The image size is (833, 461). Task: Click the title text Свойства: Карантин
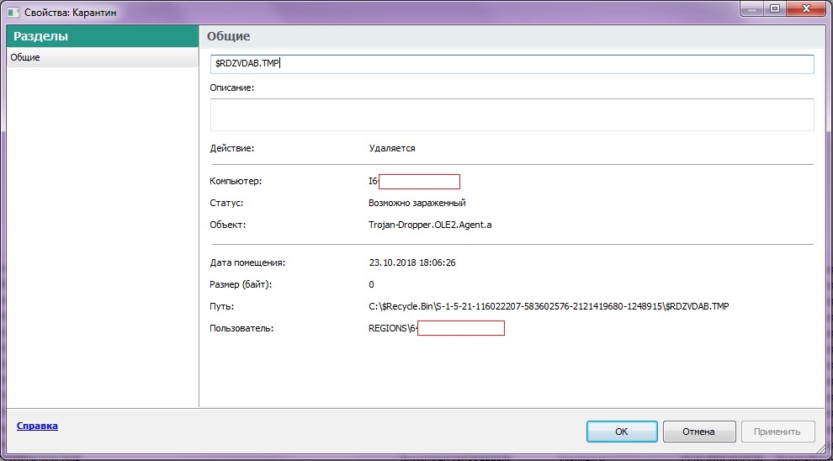point(71,11)
